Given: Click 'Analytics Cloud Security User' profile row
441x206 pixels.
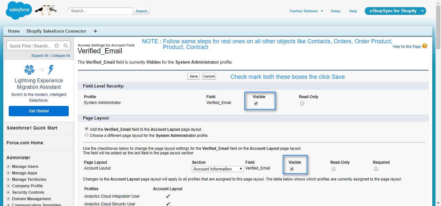Looking at the screenshot, I should [110, 204].
